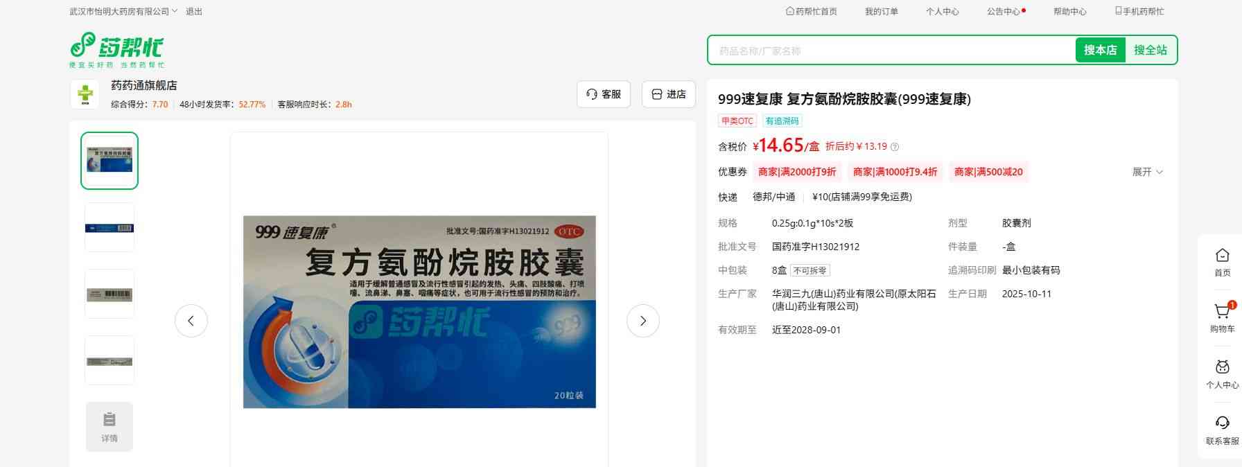Click the home icon in right sidebar
This screenshot has height=467, width=1242.
(x=1223, y=255)
